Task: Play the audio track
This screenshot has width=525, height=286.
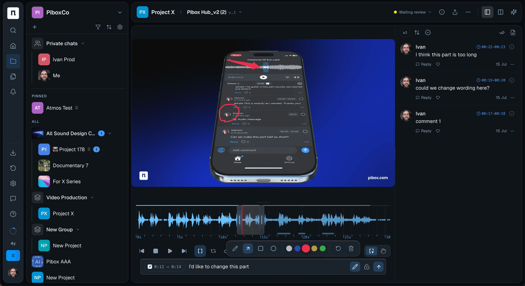Action: [x=170, y=251]
